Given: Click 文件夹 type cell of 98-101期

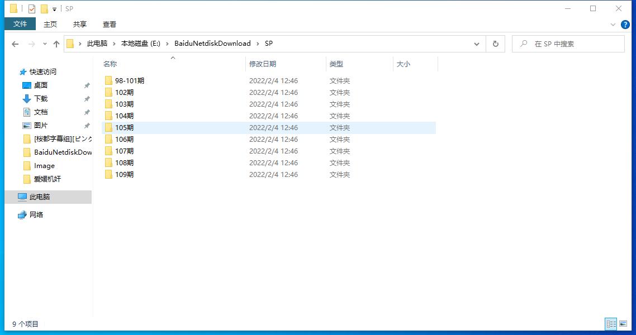Looking at the screenshot, I should (x=339, y=80).
